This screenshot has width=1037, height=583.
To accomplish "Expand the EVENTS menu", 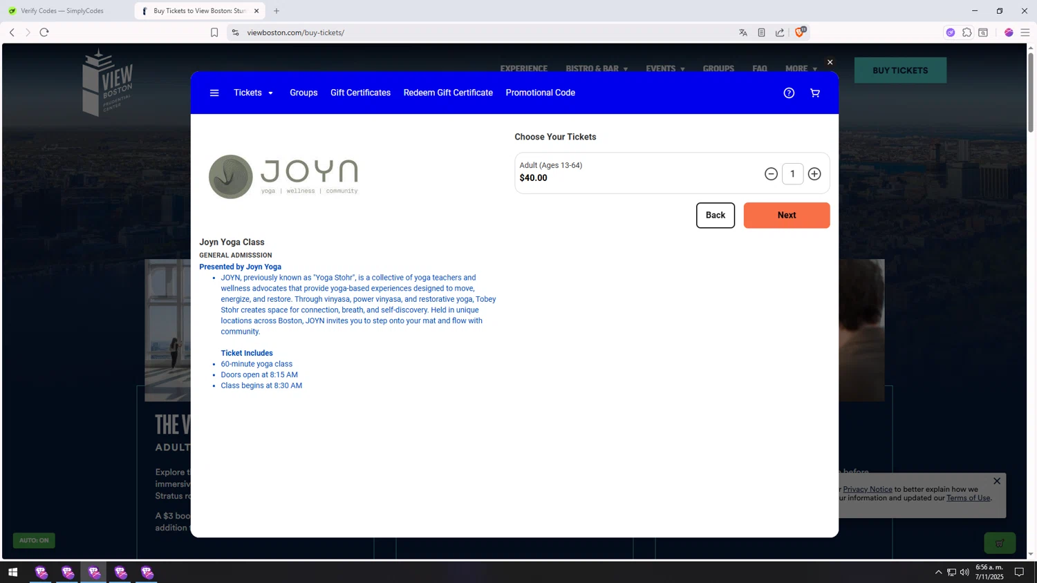I will pos(665,68).
